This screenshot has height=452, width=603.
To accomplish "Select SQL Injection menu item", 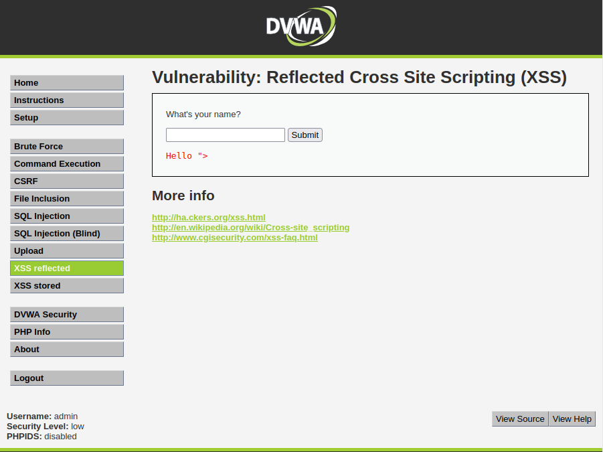I will point(67,216).
